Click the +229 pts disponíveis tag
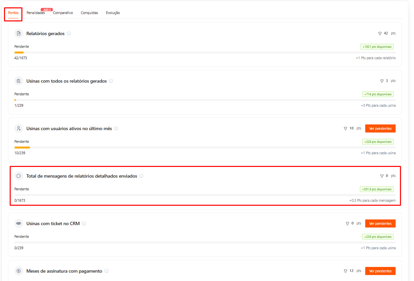Image resolution: width=414 pixels, height=281 pixels. click(378, 142)
